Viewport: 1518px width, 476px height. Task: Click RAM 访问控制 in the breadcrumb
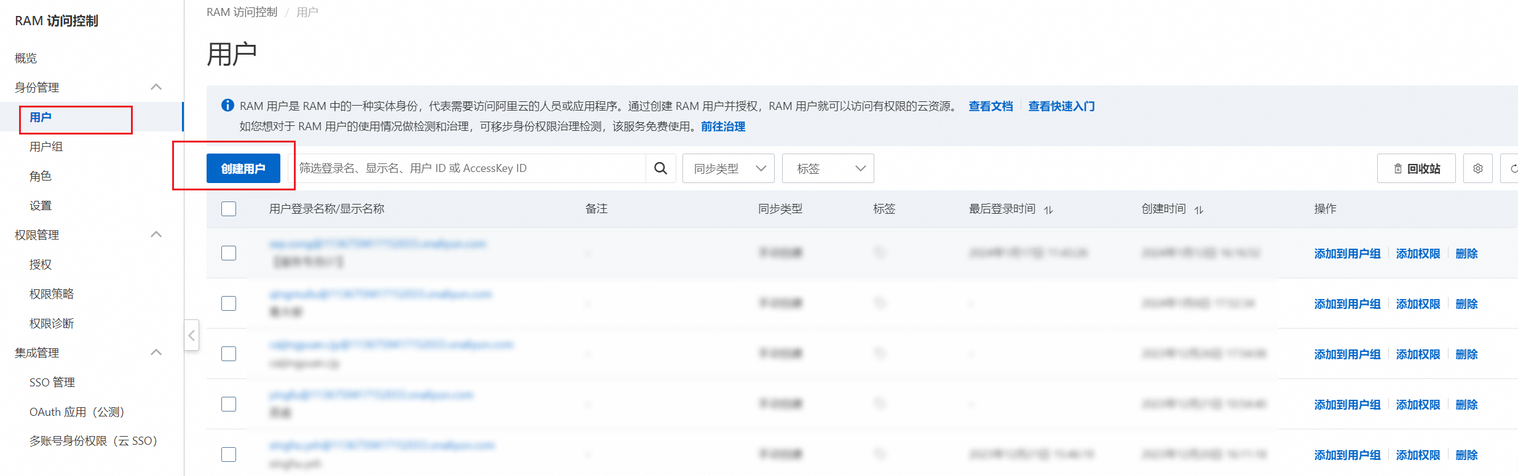click(242, 12)
